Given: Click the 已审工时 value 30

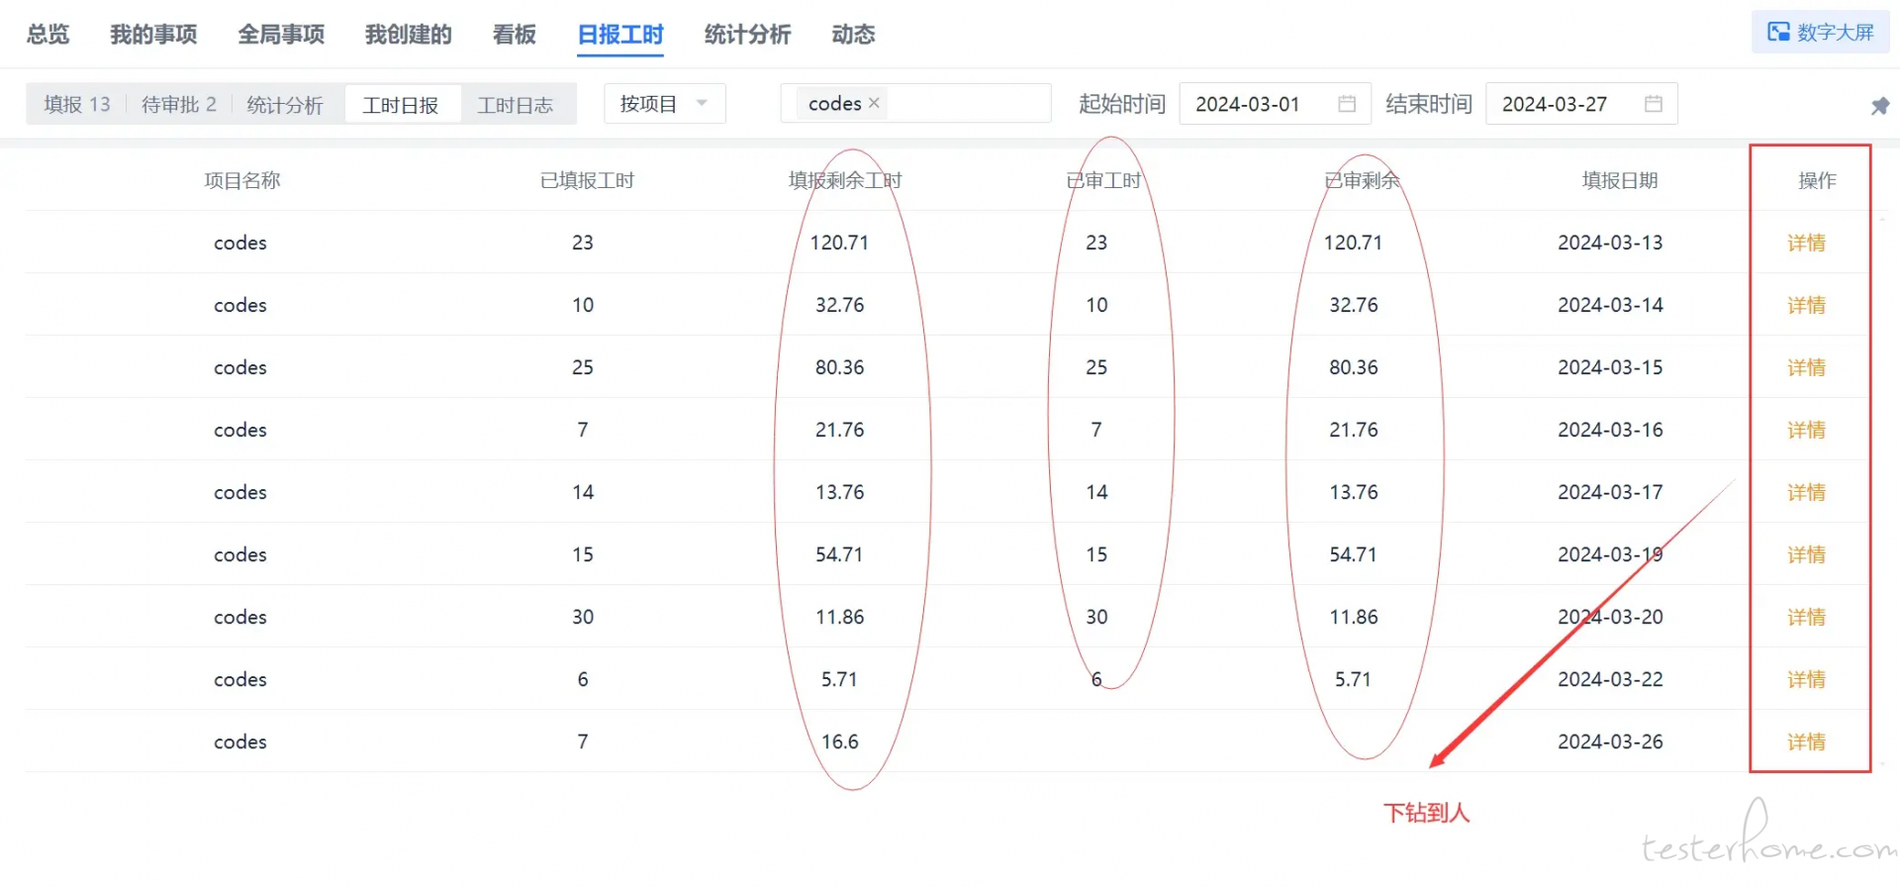Looking at the screenshot, I should [1096, 617].
